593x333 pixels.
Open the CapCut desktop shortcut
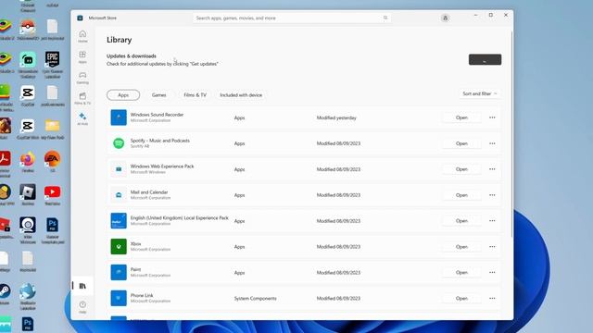tap(28, 96)
